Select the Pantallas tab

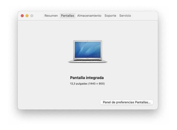(x=68, y=16)
